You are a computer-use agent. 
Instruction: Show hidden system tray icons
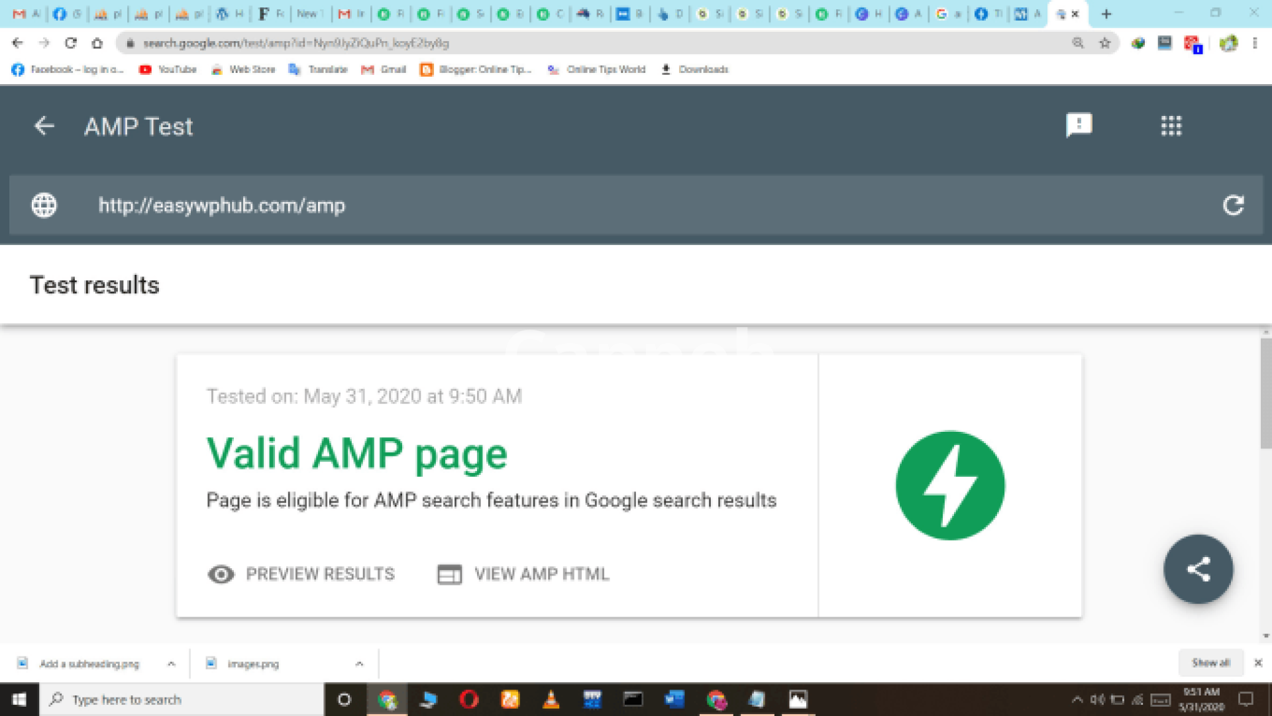pos(1077,699)
